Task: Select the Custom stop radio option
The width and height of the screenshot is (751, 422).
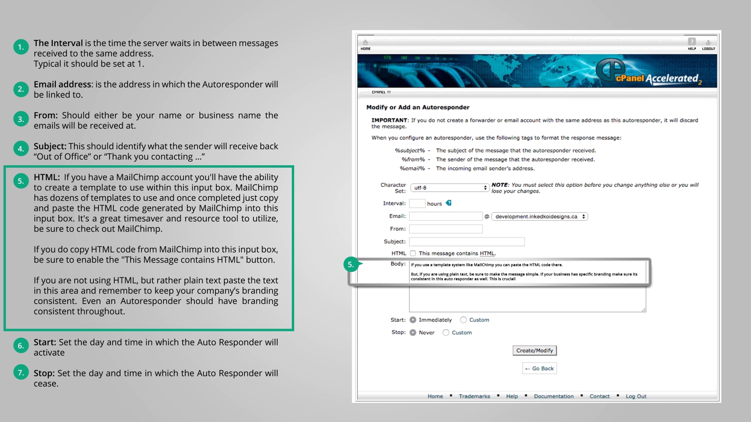Action: [446, 333]
